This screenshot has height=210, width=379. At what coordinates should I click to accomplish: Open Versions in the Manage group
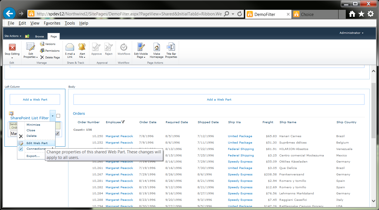click(48, 44)
